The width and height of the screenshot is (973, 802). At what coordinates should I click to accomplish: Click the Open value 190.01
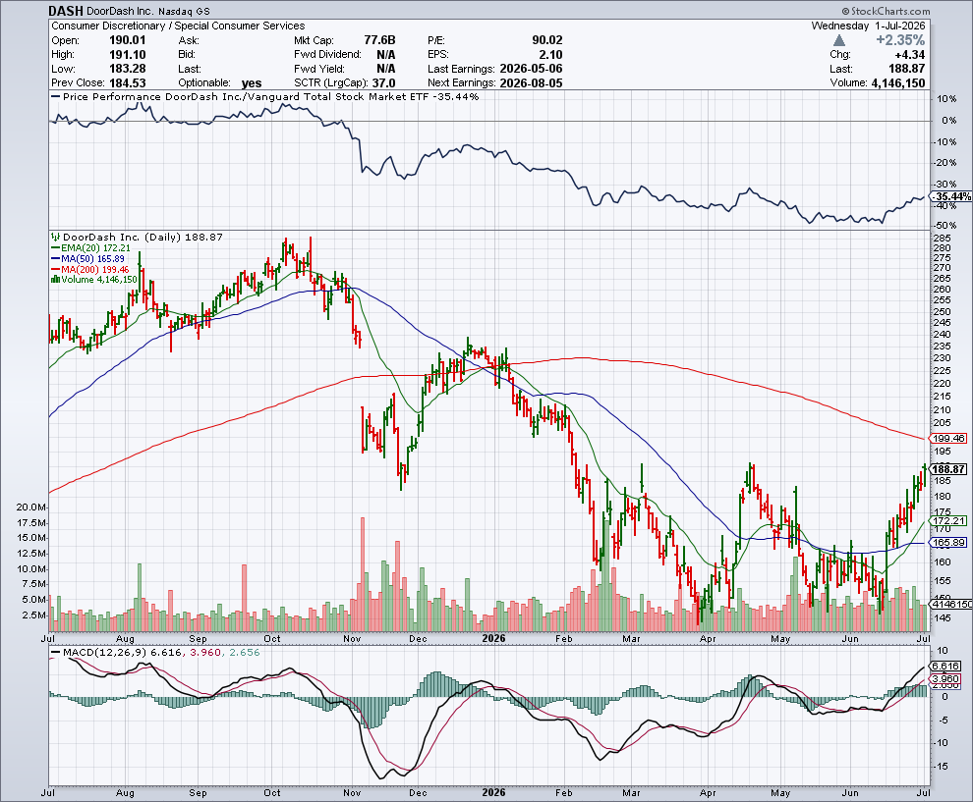click(127, 40)
